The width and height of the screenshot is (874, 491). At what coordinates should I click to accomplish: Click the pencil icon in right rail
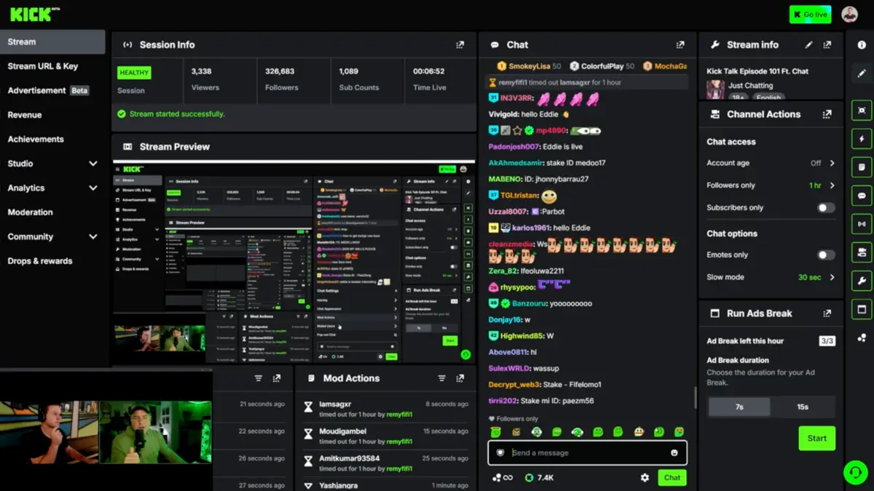coord(862,73)
